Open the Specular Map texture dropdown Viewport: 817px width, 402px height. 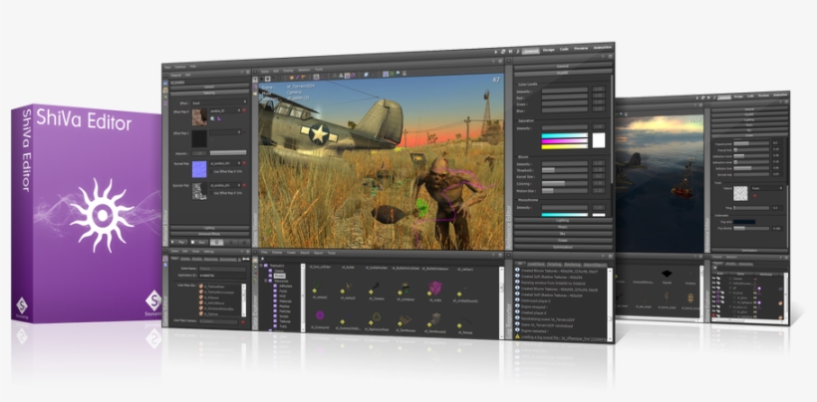click(225, 185)
